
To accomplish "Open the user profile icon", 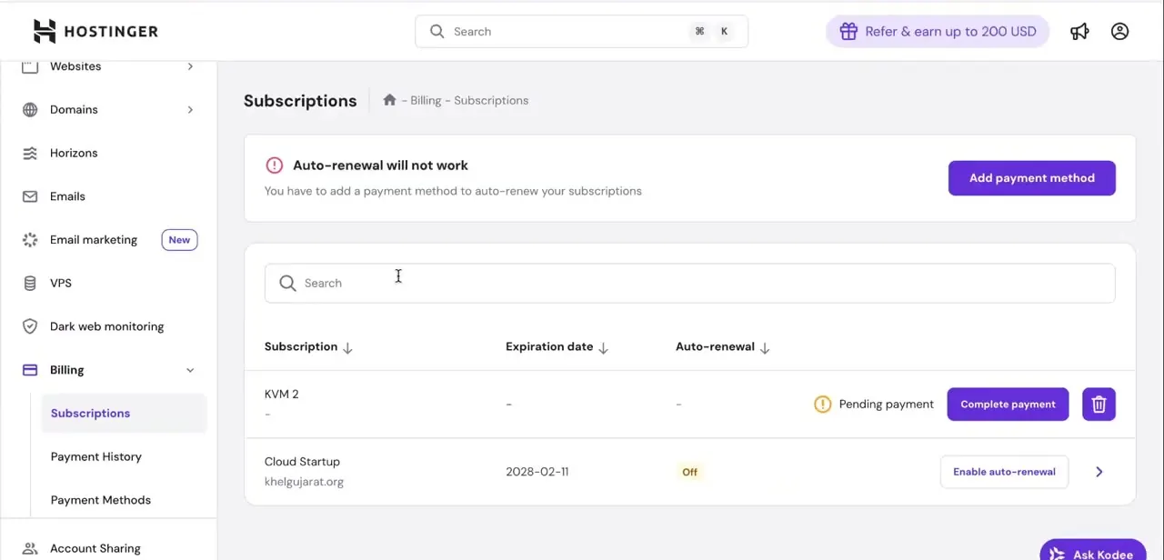I will pos(1119,32).
